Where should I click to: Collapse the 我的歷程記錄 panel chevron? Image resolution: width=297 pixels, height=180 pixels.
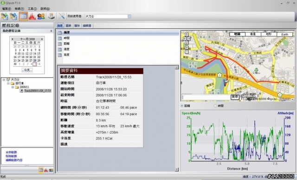point(51,31)
